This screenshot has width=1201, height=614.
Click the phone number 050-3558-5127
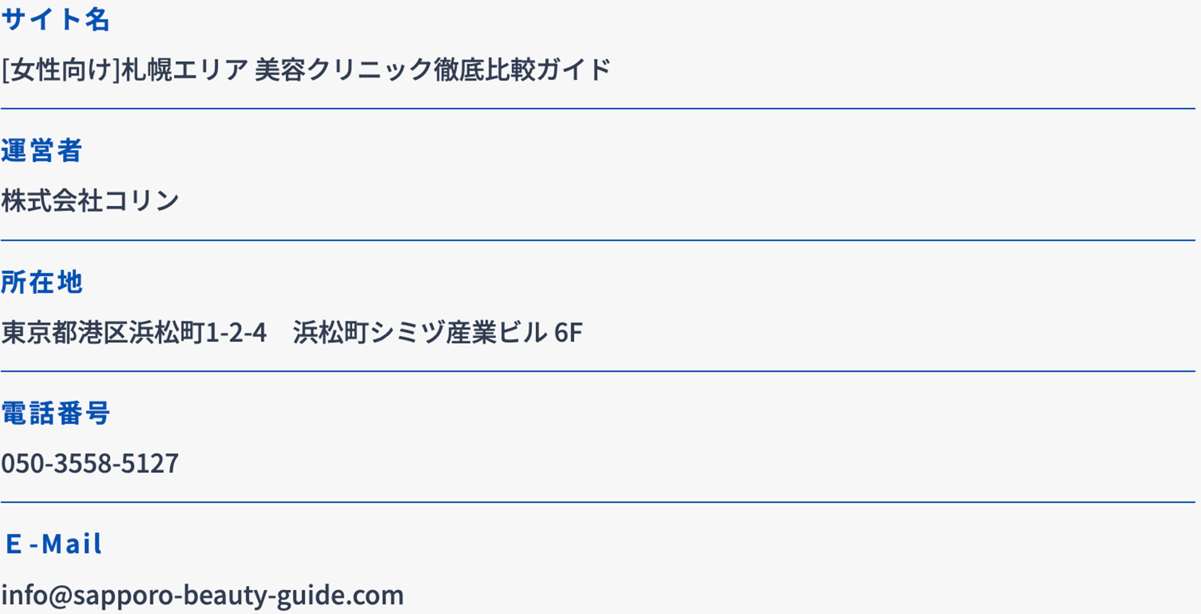click(90, 463)
